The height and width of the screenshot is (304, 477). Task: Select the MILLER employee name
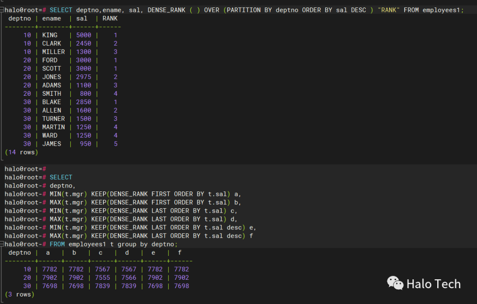coord(53,52)
